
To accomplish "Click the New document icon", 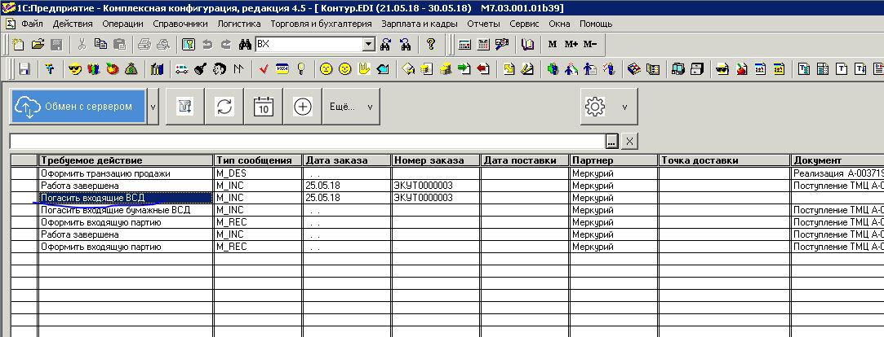I will tap(19, 45).
